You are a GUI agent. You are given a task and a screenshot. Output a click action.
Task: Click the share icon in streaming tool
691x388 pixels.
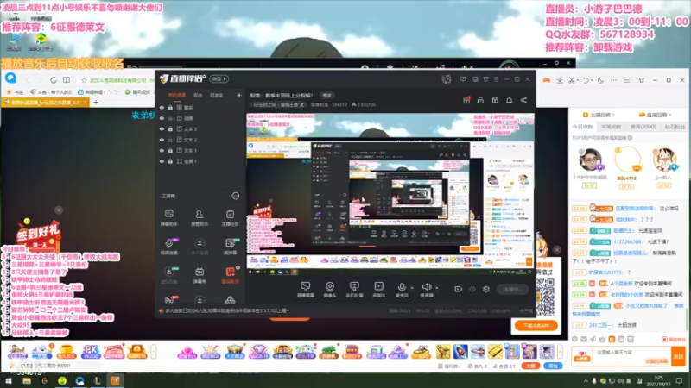point(523,100)
